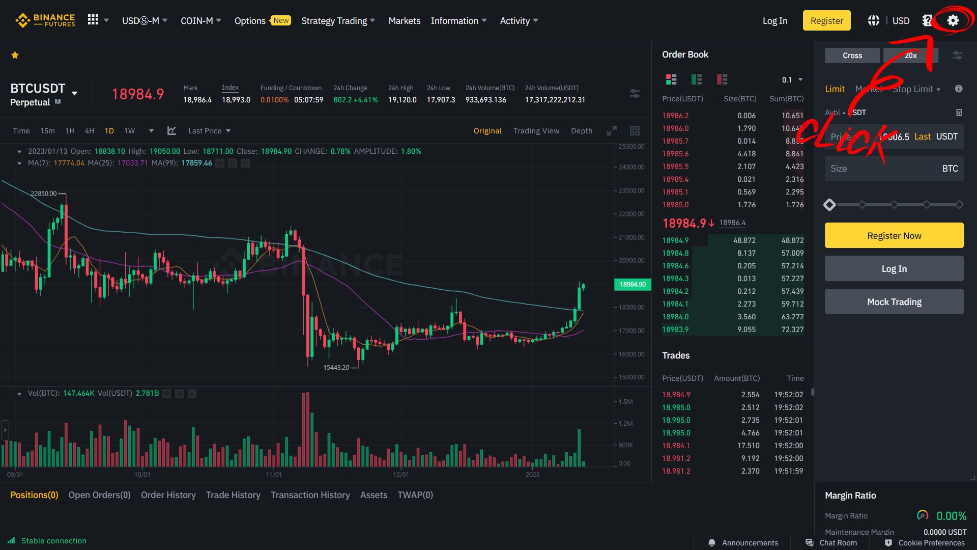
Task: Open Cookie Preferences in footer
Action: point(925,543)
